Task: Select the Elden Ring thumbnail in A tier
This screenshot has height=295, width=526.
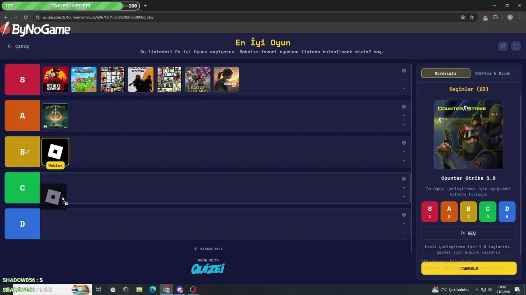Action: click(55, 116)
